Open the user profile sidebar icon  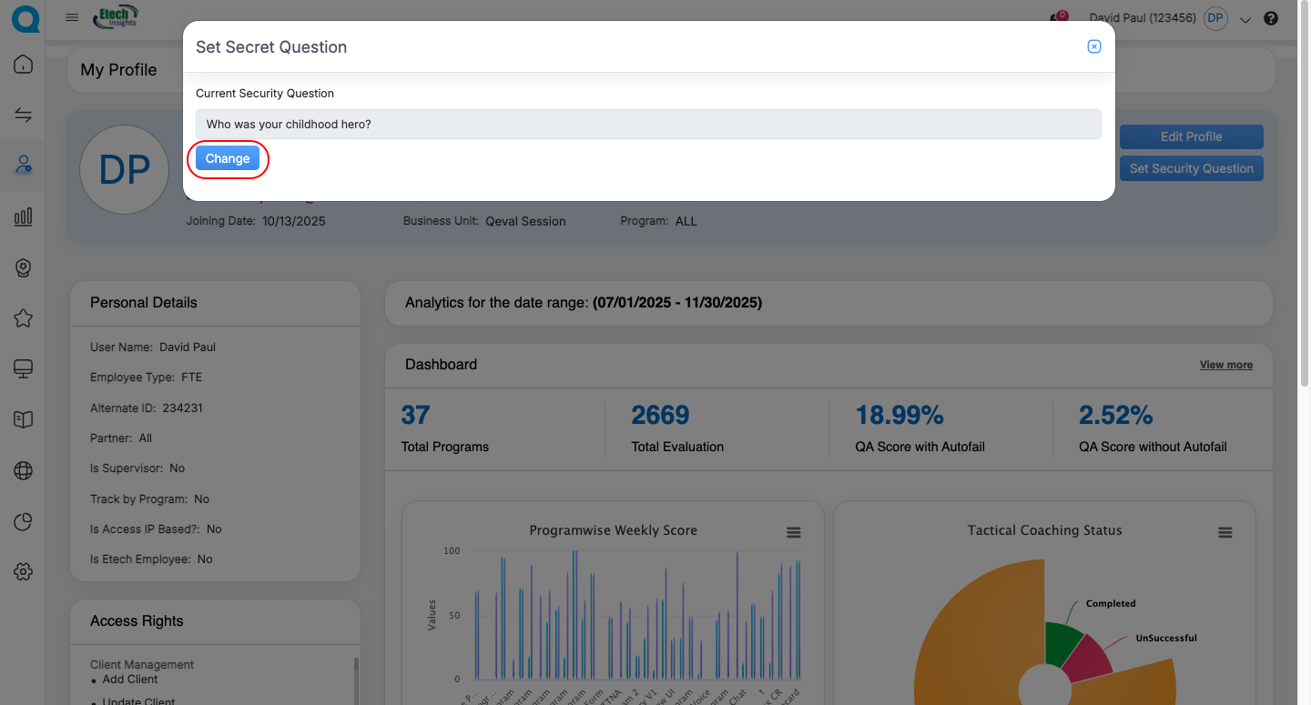pos(24,165)
